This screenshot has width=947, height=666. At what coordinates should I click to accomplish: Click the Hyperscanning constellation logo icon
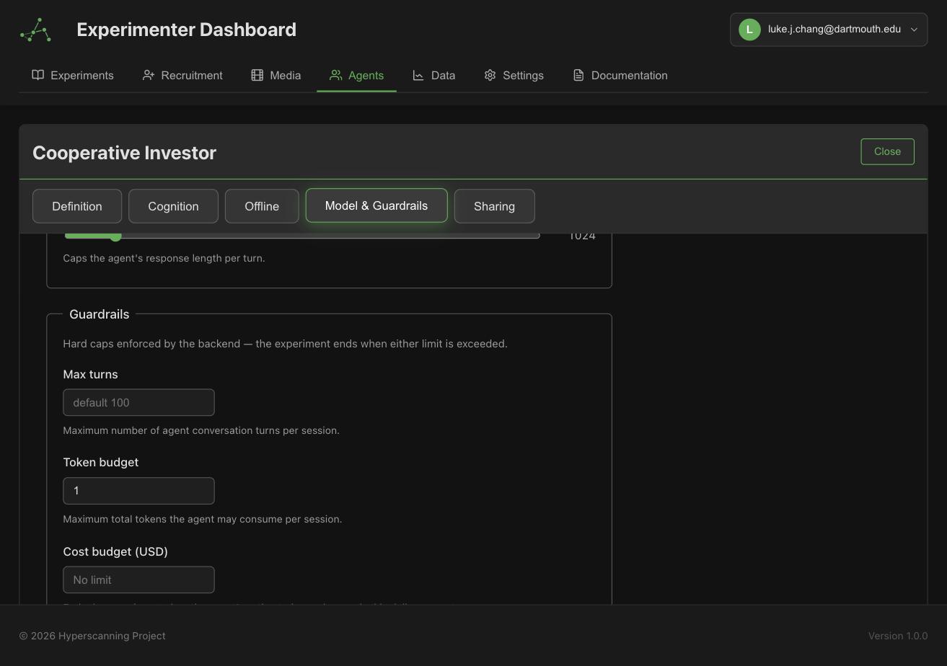[x=35, y=30]
